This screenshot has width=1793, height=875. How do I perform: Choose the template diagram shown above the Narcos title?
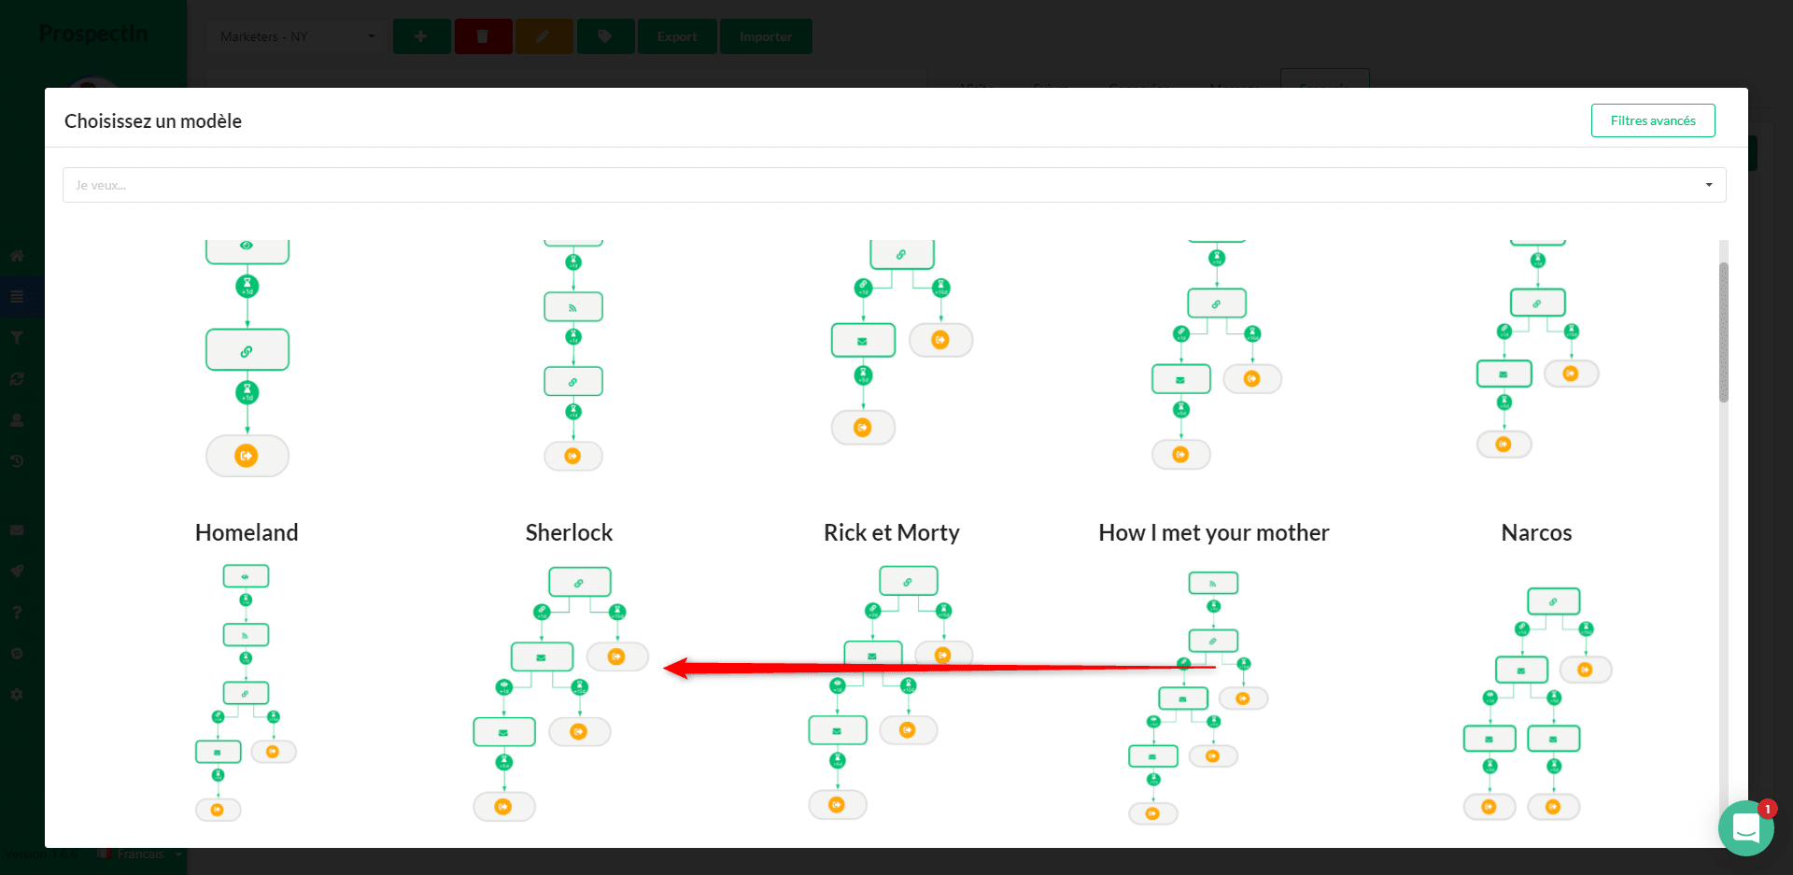pyautogui.click(x=1537, y=349)
